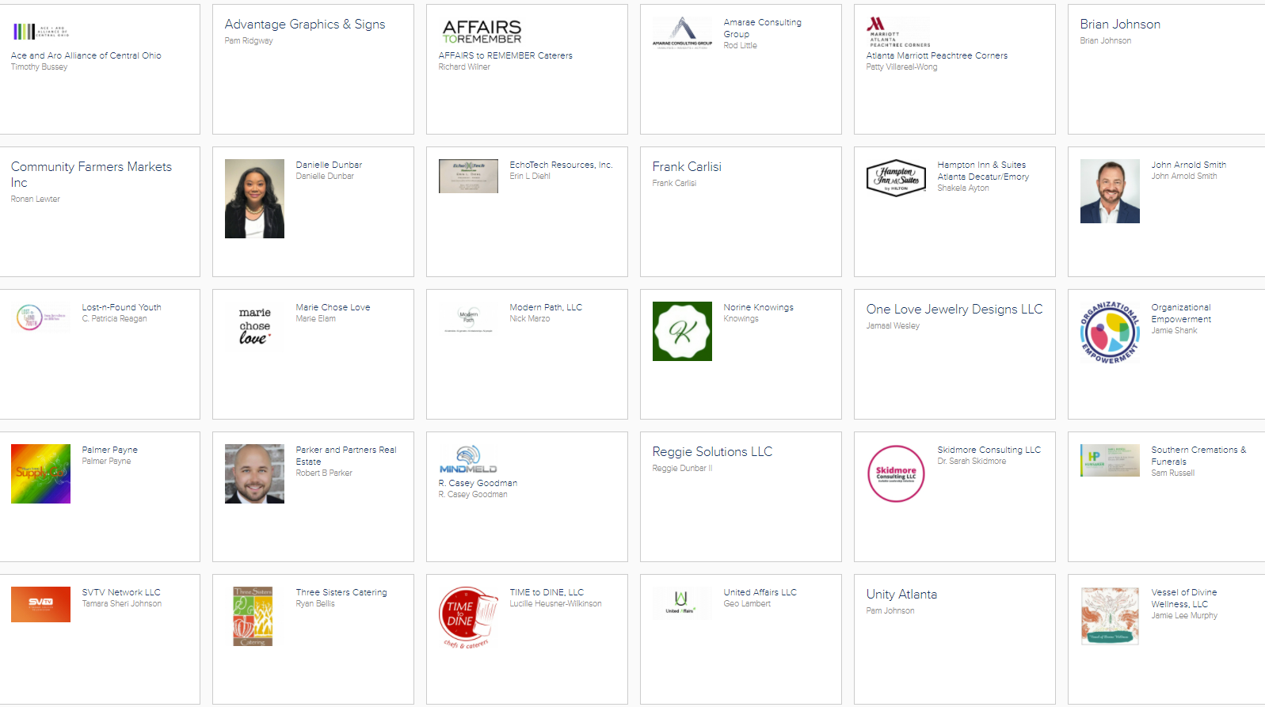
Task: Open the Three Sisters Catering title
Action: tap(341, 592)
